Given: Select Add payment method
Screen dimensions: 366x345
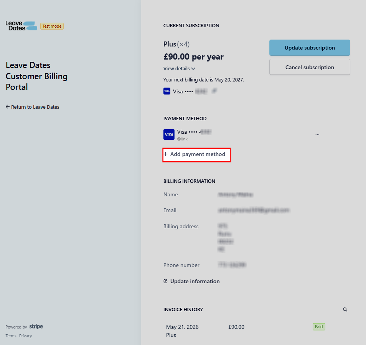Looking at the screenshot, I should 196,154.
